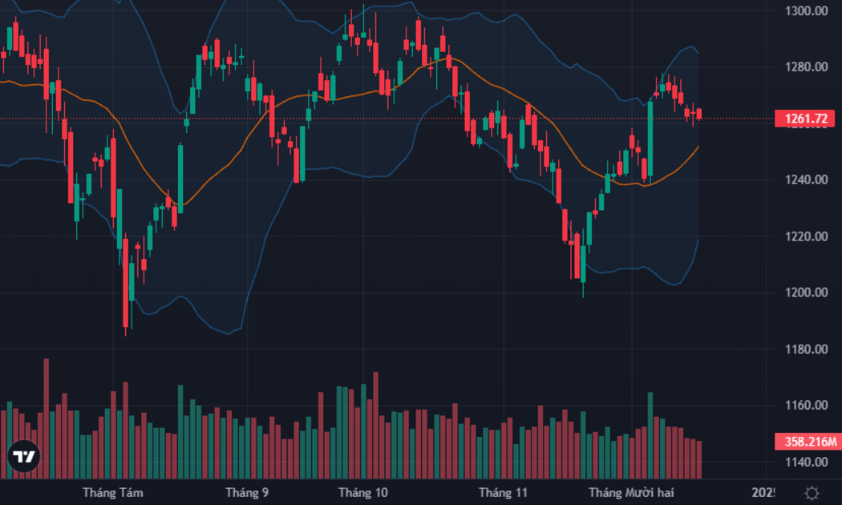This screenshot has height=505, width=842.
Task: Click the Tháng Mười hai axis label
Action: click(631, 493)
